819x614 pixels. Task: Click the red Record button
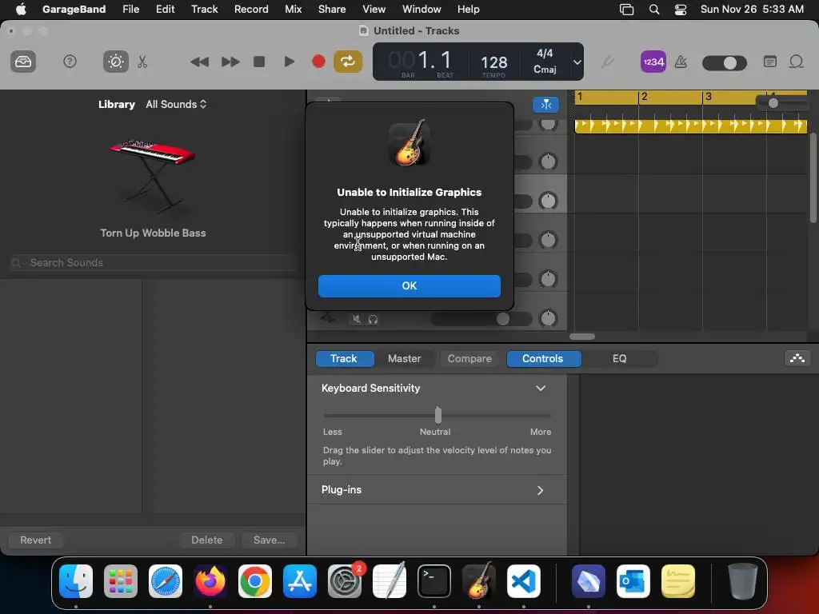(x=318, y=62)
